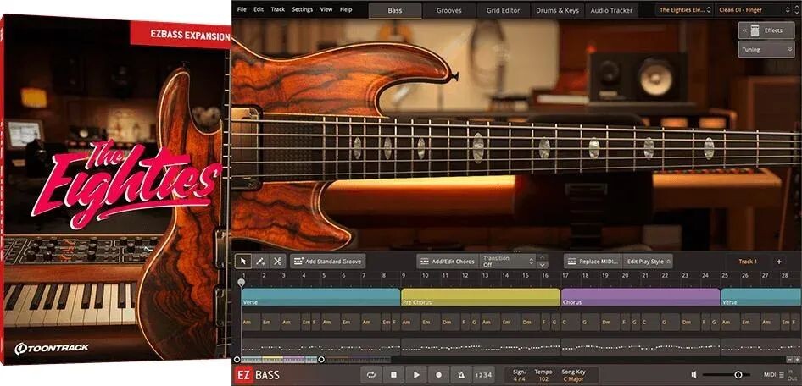The height and width of the screenshot is (386, 802).
Task: Select the purple Chorus song block
Action: (x=640, y=297)
